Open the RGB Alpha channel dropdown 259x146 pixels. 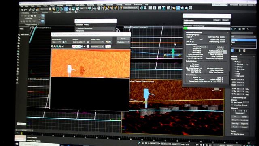coord(97,47)
